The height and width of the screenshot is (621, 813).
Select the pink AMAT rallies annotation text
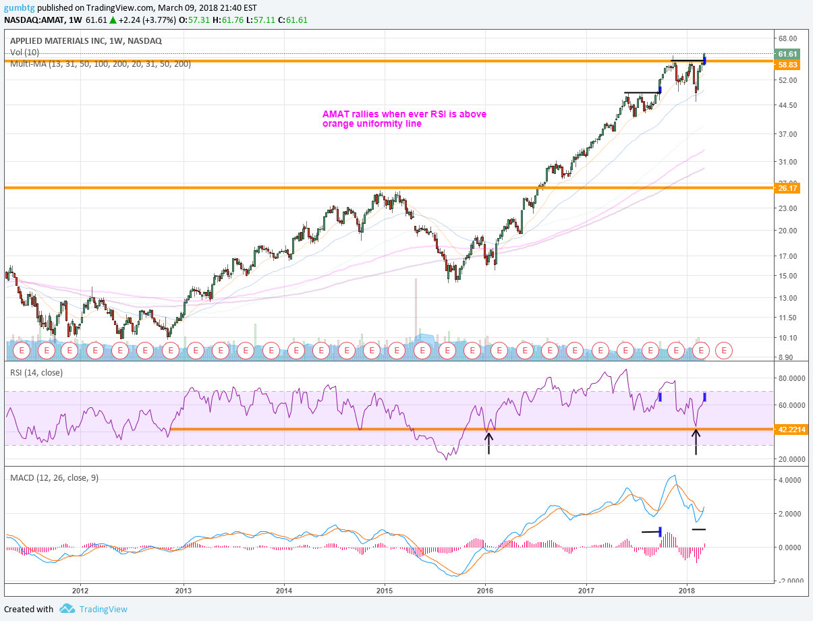coord(404,119)
